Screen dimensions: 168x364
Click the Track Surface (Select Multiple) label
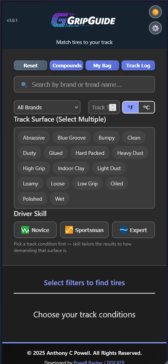60,120
